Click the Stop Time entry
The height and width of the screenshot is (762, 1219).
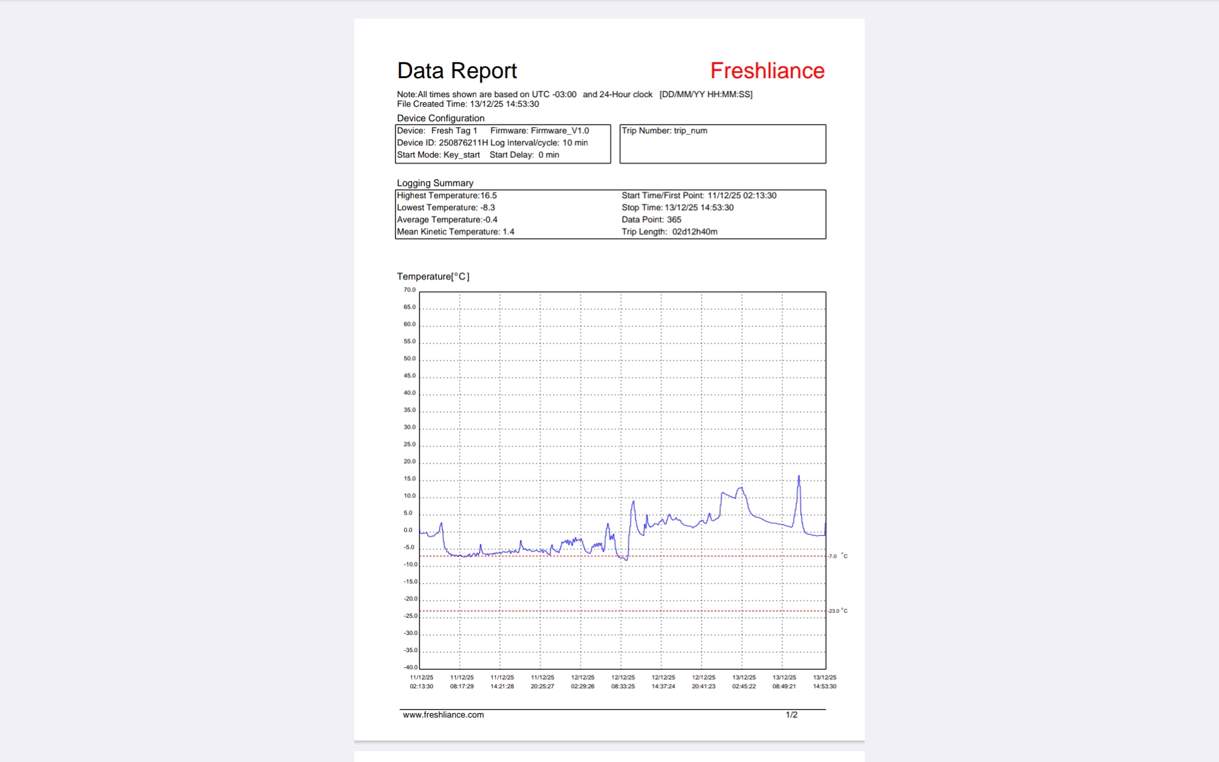tap(677, 208)
